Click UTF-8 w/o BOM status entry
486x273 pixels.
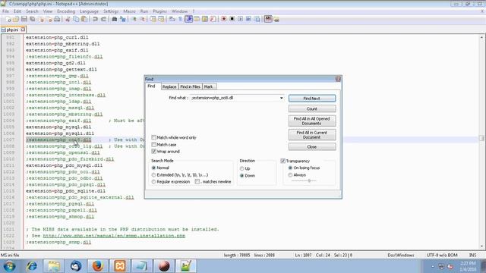click(442, 256)
